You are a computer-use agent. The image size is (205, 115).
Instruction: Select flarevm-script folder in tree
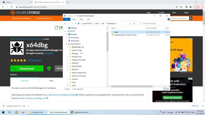[77, 50]
